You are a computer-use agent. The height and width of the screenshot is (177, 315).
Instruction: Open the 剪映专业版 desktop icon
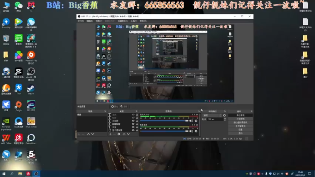19,73
